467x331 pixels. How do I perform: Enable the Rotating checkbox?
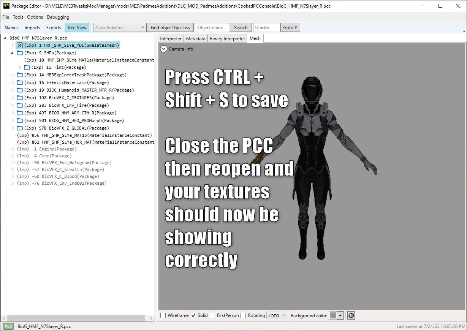click(243, 315)
